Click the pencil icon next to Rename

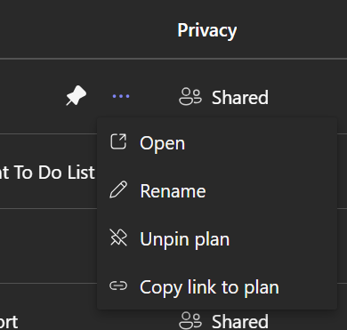click(118, 189)
